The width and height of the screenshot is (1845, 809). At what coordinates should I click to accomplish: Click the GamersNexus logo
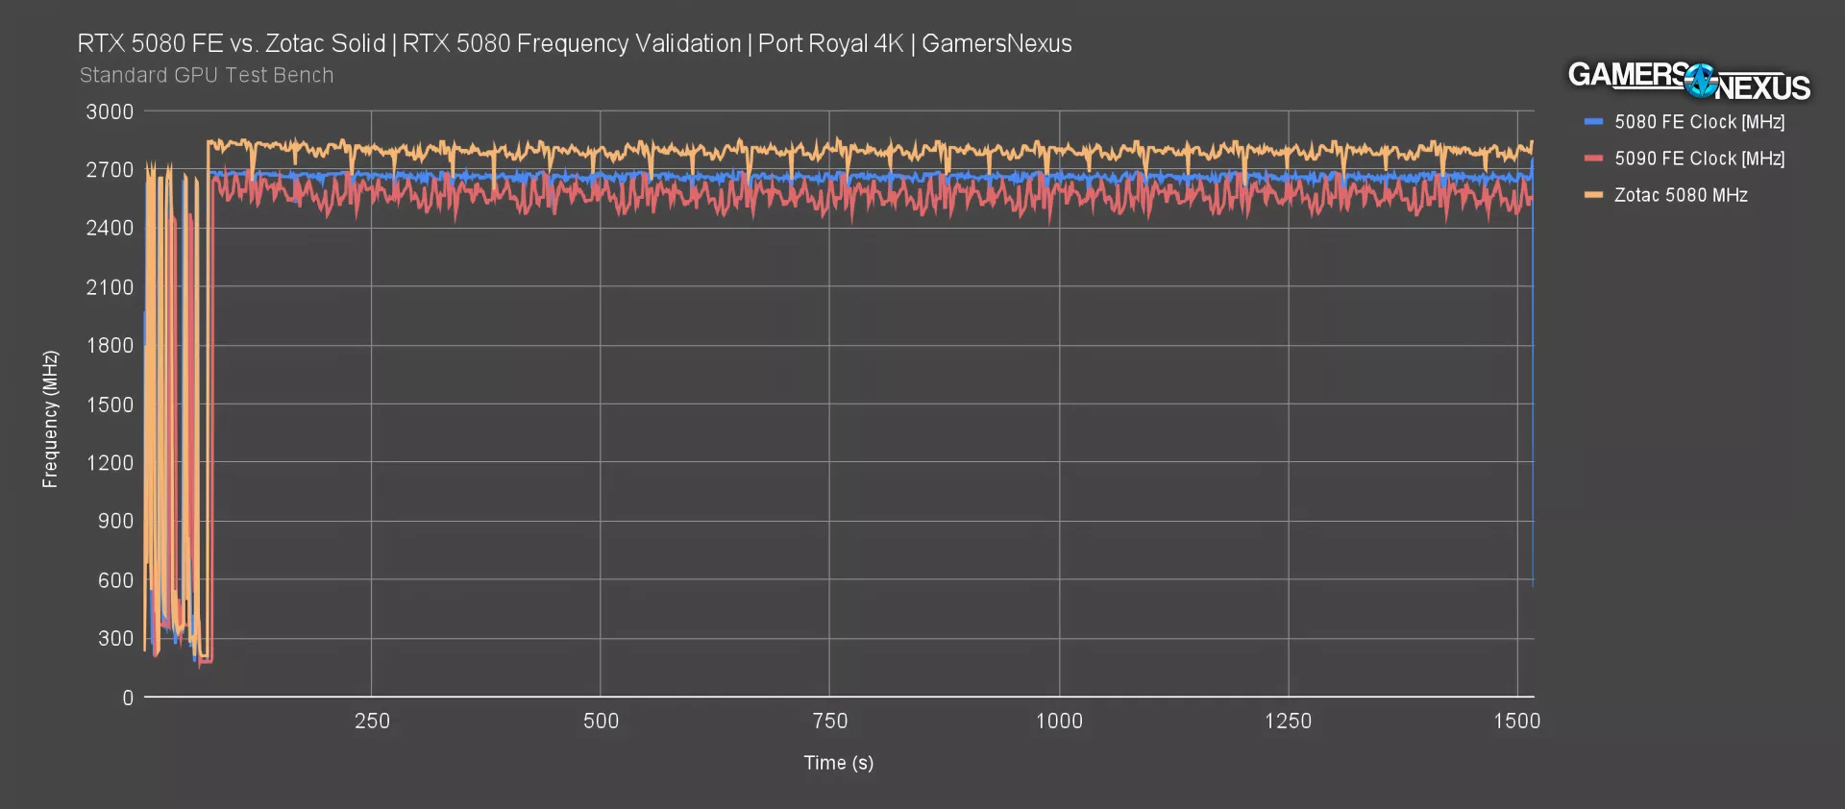pos(1688,81)
